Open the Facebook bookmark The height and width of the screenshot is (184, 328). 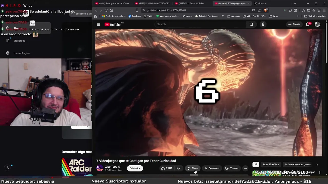point(135,16)
